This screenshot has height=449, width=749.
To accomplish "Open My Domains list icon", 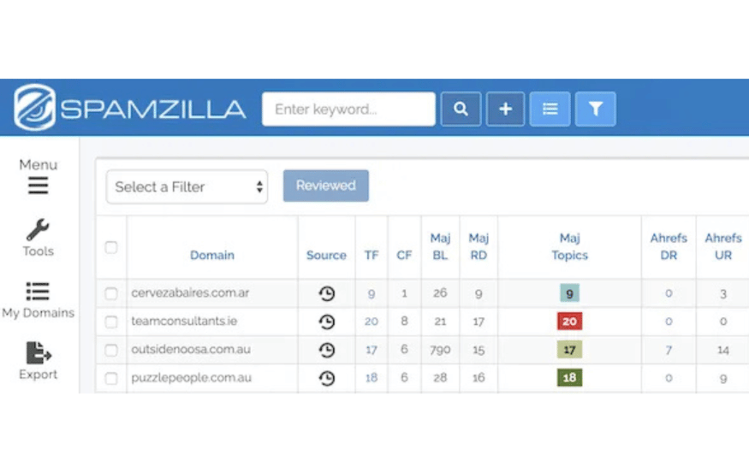I will coord(38,291).
